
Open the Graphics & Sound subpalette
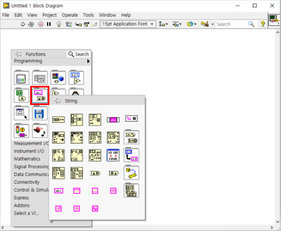pyautogui.click(x=40, y=131)
